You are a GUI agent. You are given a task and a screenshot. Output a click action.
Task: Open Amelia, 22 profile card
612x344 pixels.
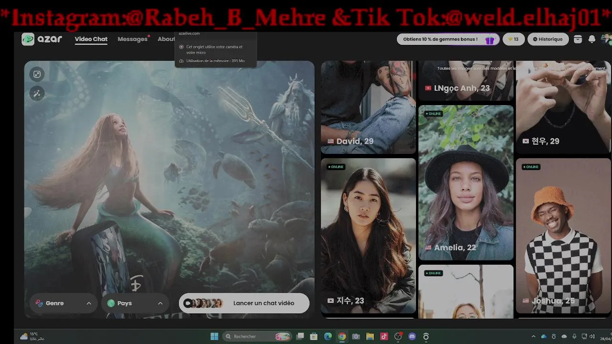tap(466, 183)
